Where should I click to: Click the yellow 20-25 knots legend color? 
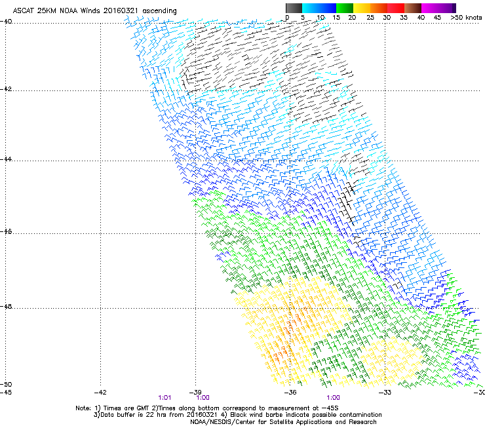[x=362, y=8]
